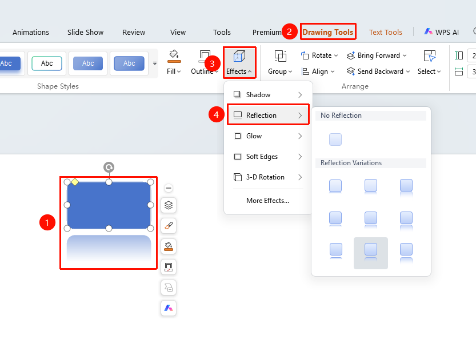
Task: Switch to the Text Tools tab
Action: pos(386,32)
